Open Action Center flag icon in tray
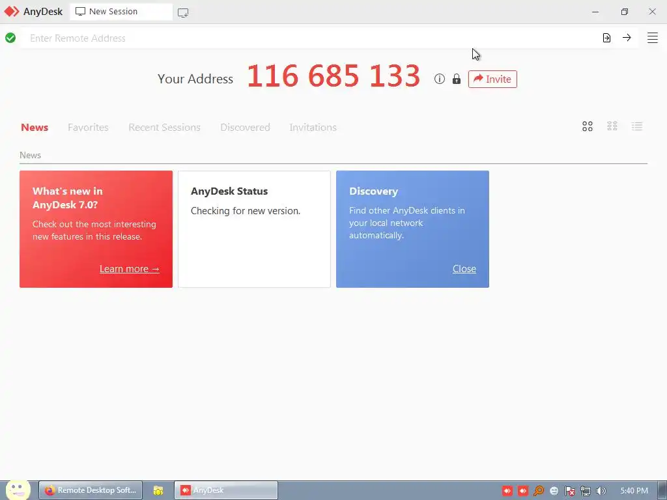Viewport: 667px width, 500px height. [x=569, y=491]
